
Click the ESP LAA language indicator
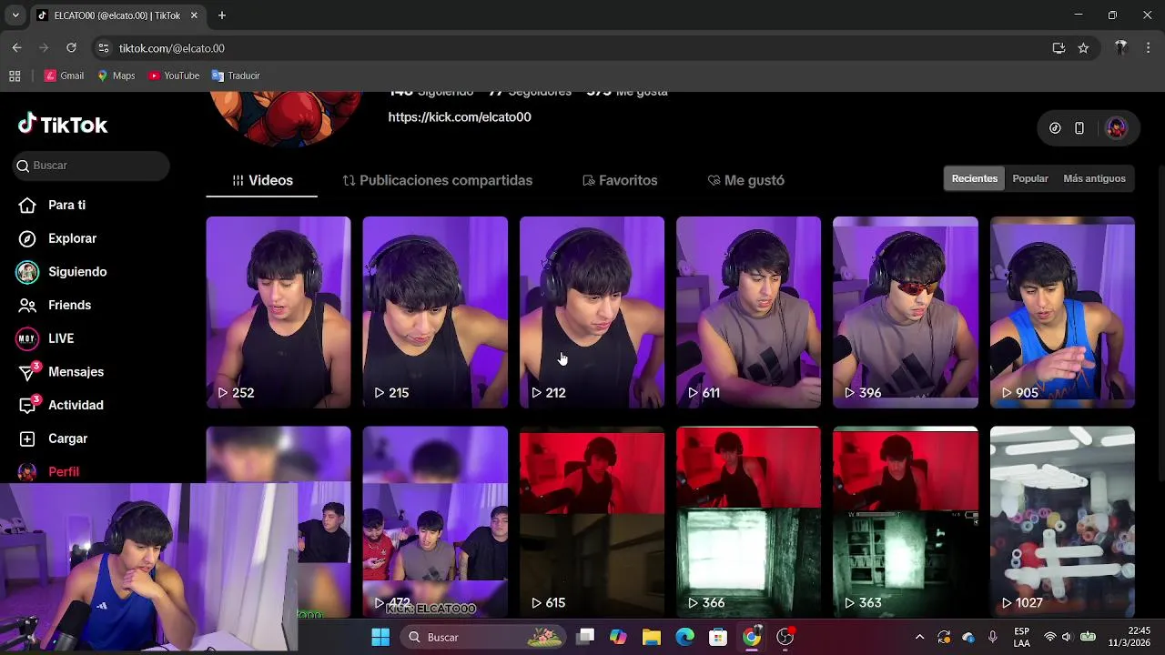[1022, 637]
